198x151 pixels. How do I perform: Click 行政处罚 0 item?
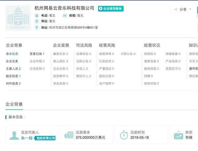click(x=107, y=61)
